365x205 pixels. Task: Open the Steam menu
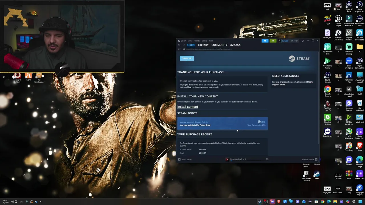tap(183, 41)
